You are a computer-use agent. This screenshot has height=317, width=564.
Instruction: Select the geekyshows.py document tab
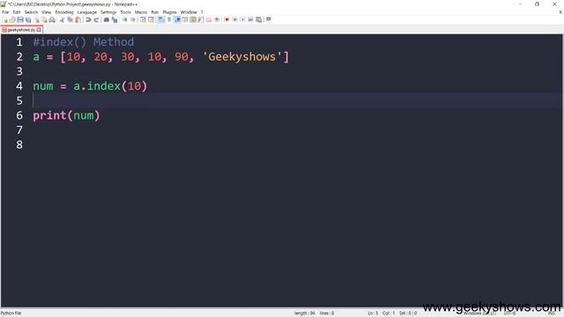(x=21, y=30)
